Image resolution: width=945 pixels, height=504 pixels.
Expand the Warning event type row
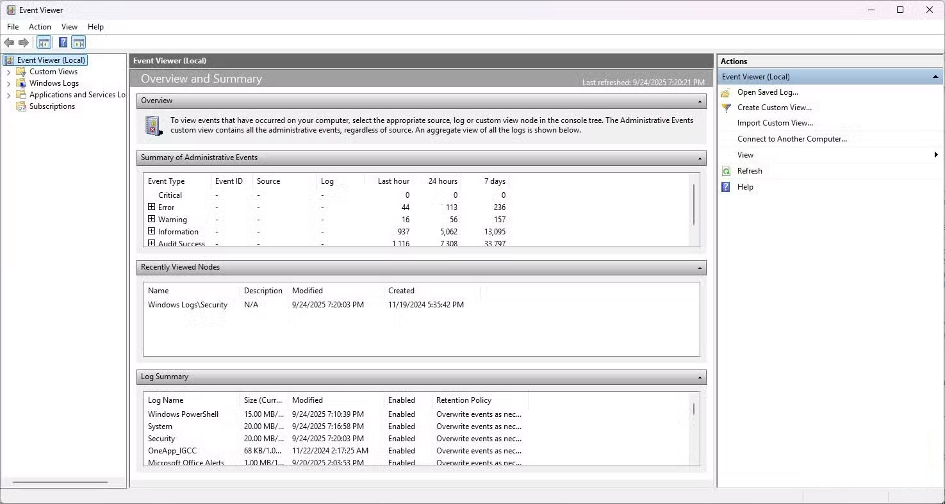[x=152, y=219]
